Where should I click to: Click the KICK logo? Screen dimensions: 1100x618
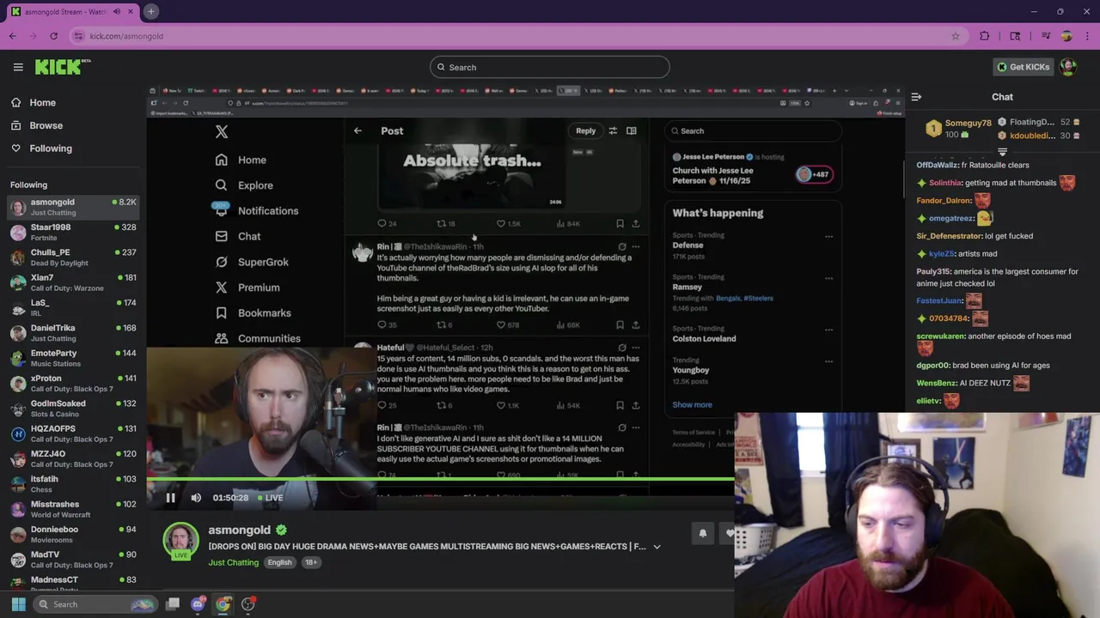tap(63, 67)
